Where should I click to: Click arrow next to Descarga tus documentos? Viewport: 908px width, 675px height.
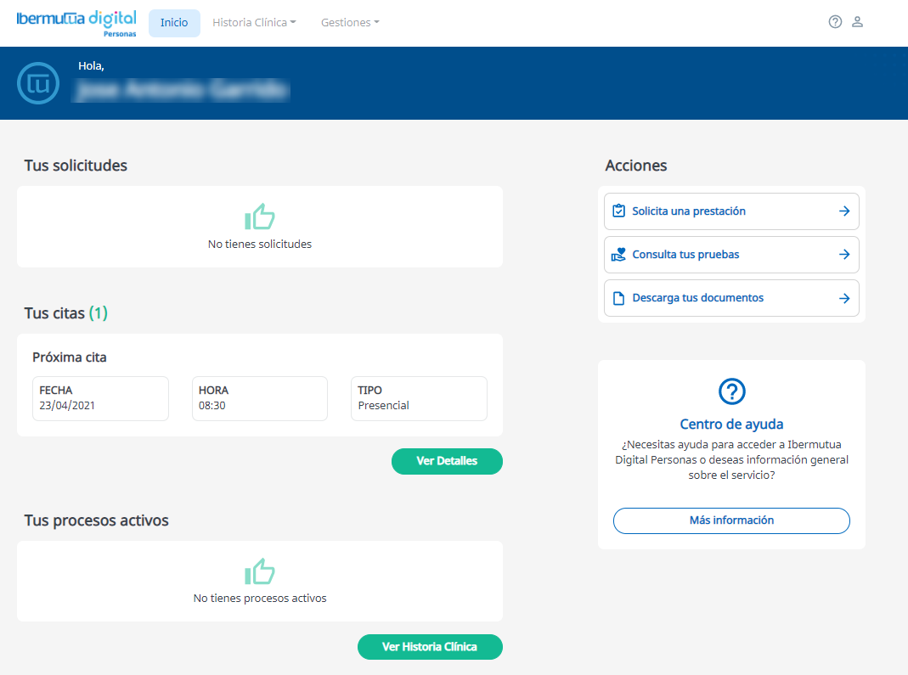(x=843, y=299)
